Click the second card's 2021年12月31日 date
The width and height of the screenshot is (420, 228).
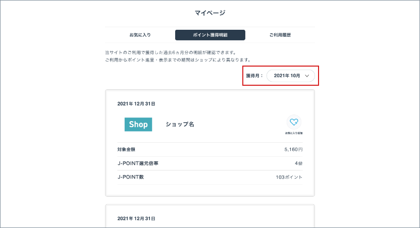click(x=136, y=218)
